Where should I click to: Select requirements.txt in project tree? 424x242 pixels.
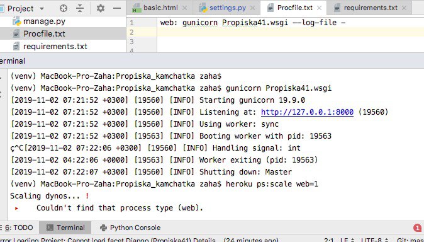point(55,47)
